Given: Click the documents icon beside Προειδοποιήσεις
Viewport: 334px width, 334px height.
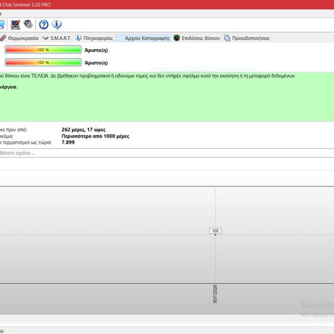Looking at the screenshot, I should click(227, 38).
